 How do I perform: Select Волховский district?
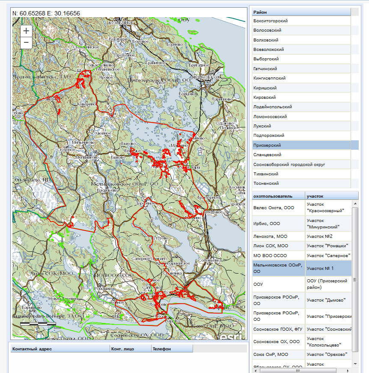click(301, 40)
